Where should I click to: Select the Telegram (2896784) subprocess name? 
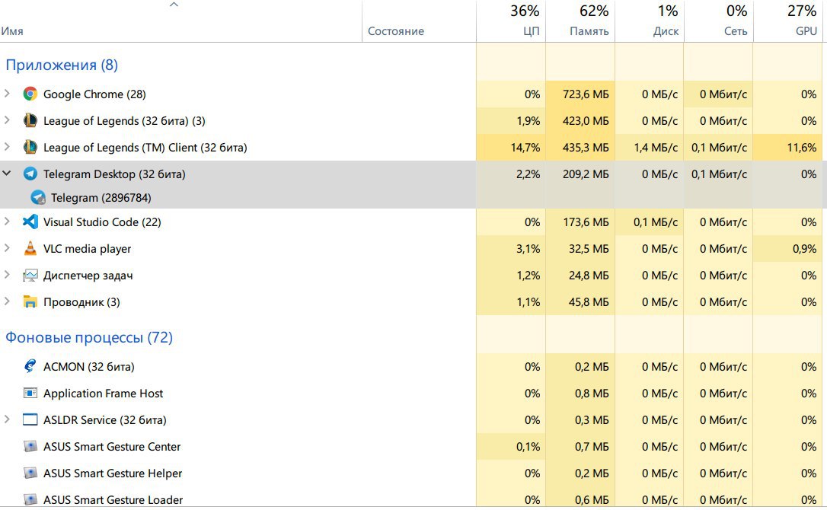[x=101, y=198]
